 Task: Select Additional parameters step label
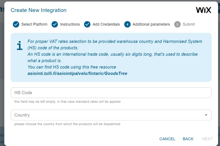[151, 24]
